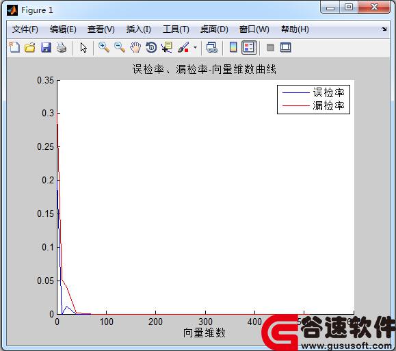
Task: Maximize the Figure 1 window
Action: [349, 8]
